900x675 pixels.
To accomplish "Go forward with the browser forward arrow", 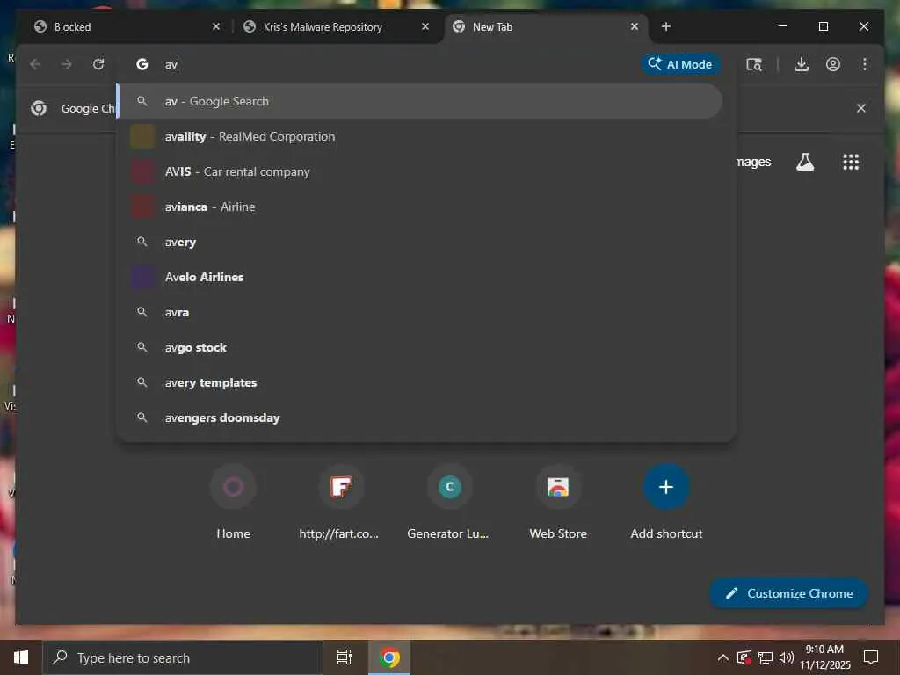I will pyautogui.click(x=67, y=64).
